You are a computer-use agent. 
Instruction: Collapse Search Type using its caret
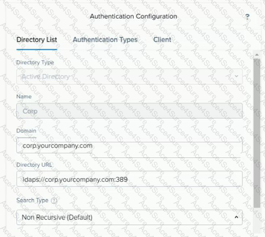coord(236,217)
